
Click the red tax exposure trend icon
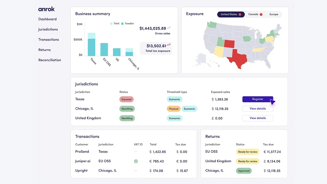click(169, 45)
